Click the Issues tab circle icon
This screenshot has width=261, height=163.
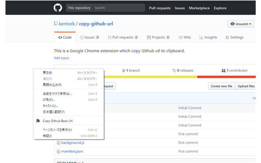82,37
